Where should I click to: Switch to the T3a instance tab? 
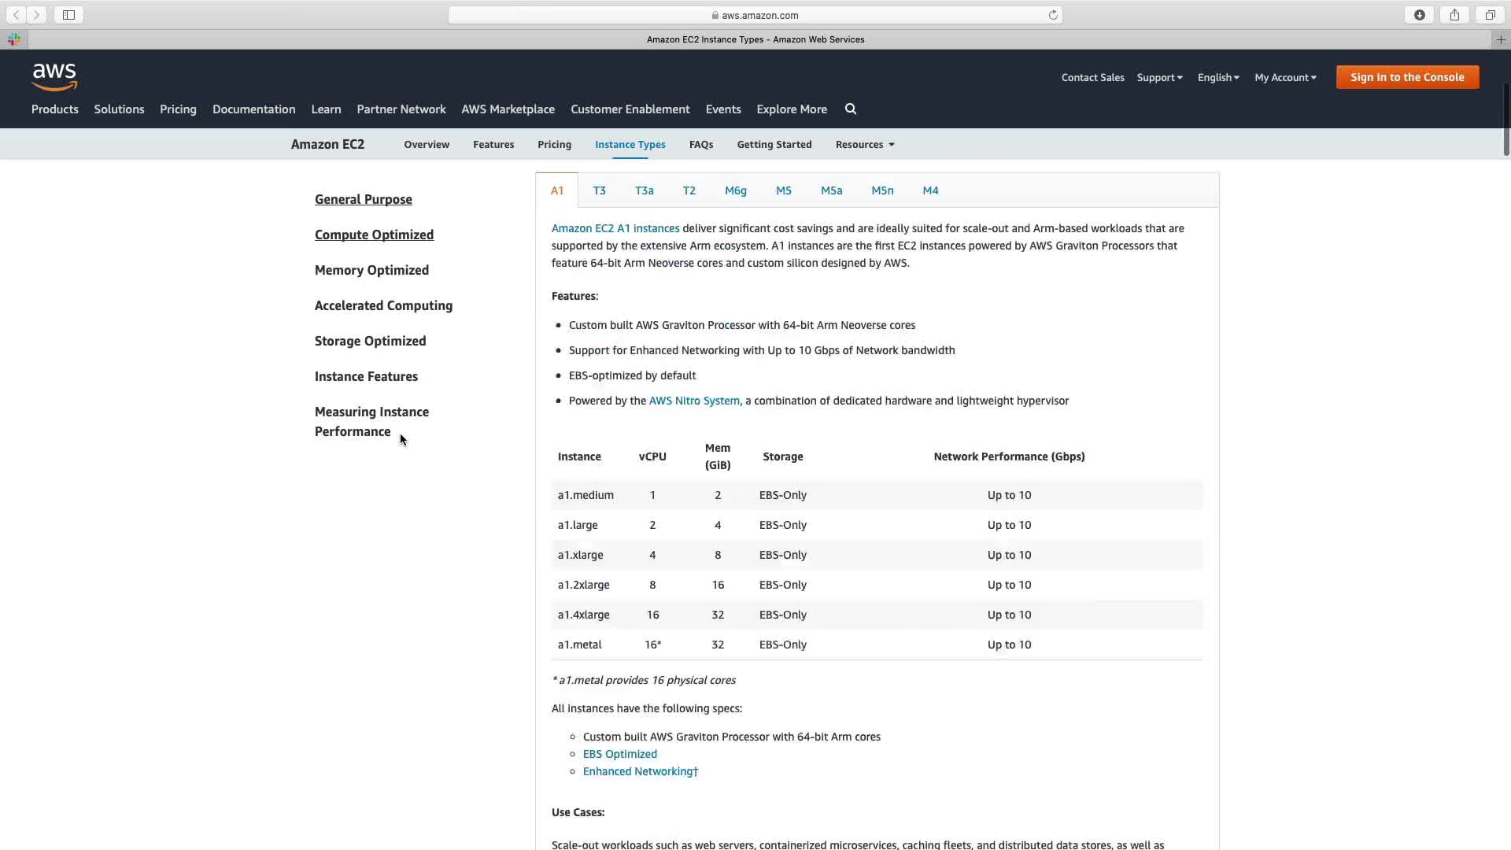point(644,190)
